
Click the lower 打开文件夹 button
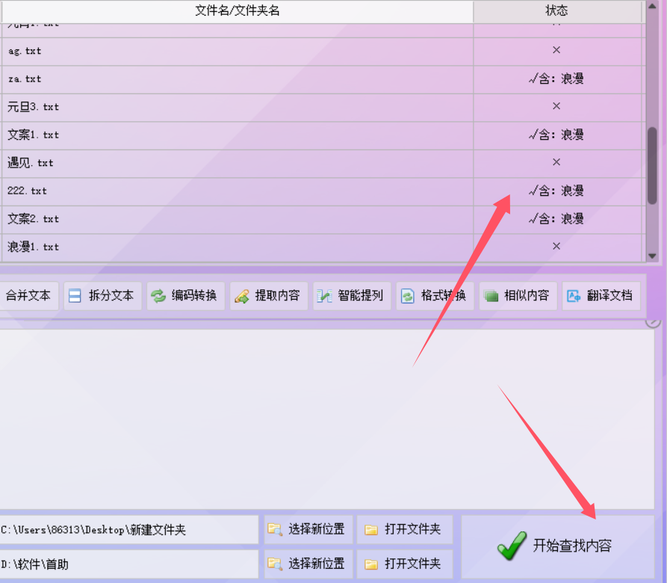403,564
